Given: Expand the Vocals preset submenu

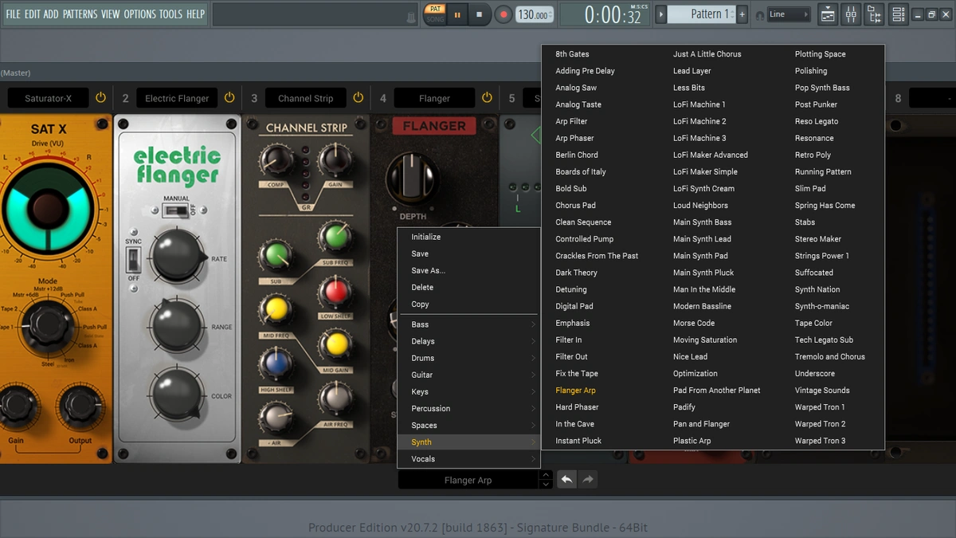Looking at the screenshot, I should [469, 458].
